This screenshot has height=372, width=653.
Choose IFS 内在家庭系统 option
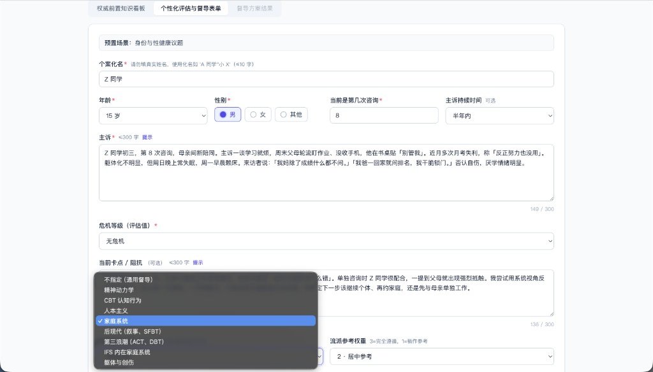pos(206,352)
